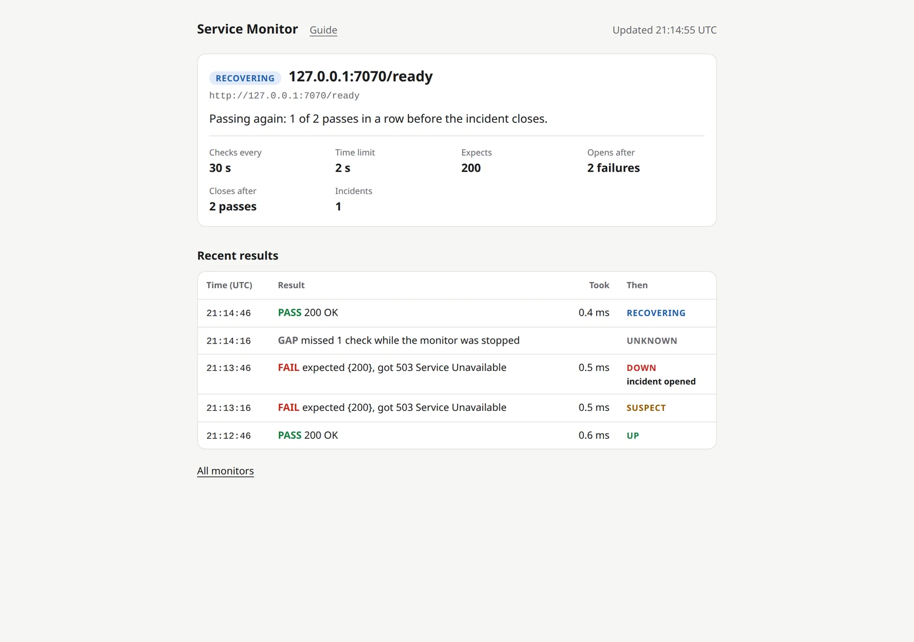Click the 'Result' column header
Image resolution: width=914 pixels, height=642 pixels.
291,285
